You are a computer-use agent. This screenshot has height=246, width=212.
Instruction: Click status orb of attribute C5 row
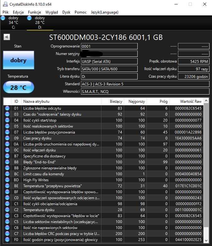[7, 221]
